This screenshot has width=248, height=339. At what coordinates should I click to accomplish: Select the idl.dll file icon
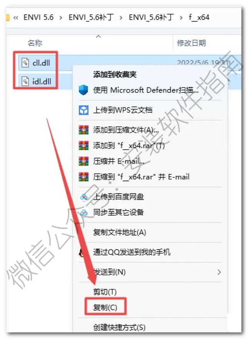click(x=25, y=81)
